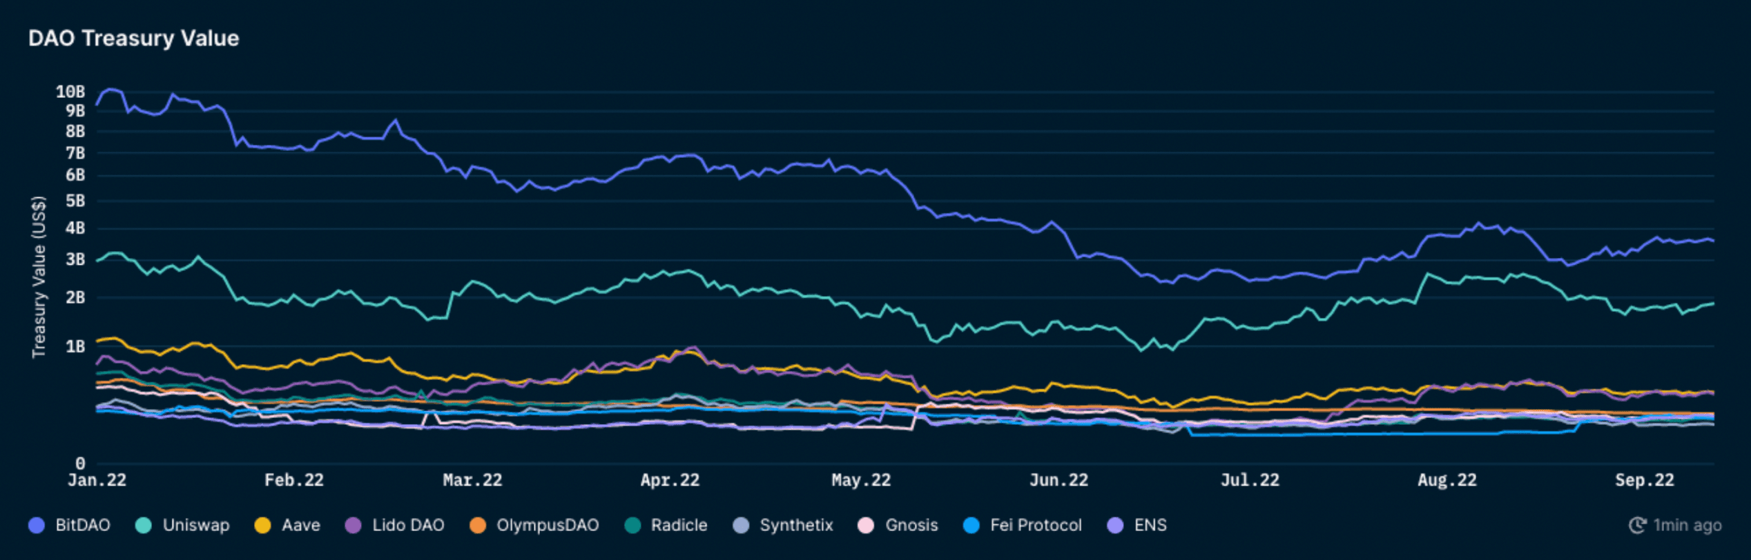Click the 6B y-axis label
The height and width of the screenshot is (560, 1751).
pos(75,175)
